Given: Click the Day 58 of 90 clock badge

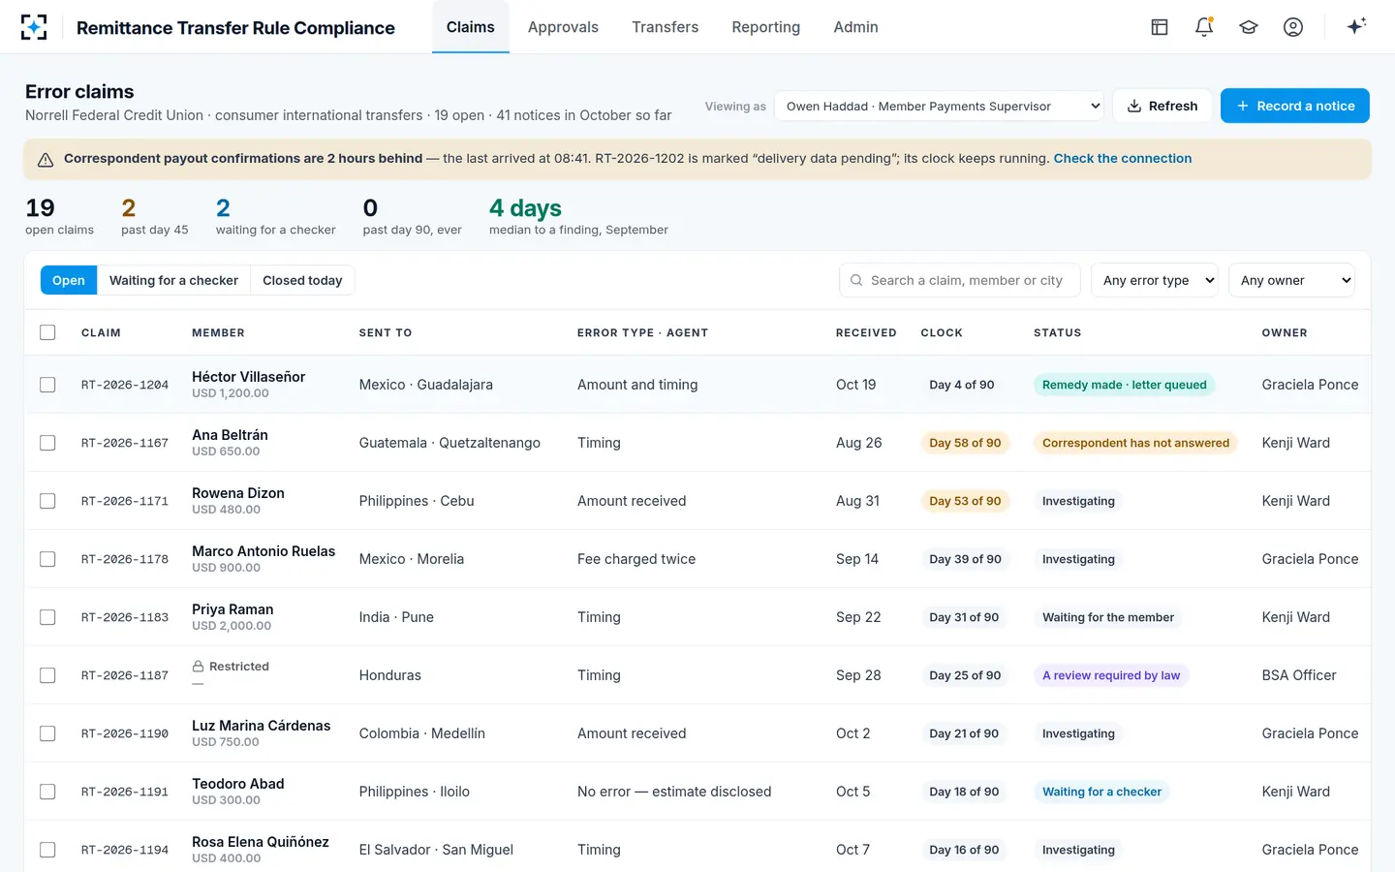Looking at the screenshot, I should pyautogui.click(x=965, y=443).
